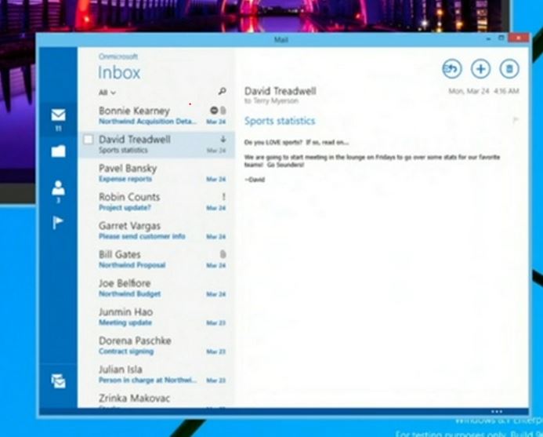Click the Respond (reply) icon
The height and width of the screenshot is (437, 543).
coord(451,69)
